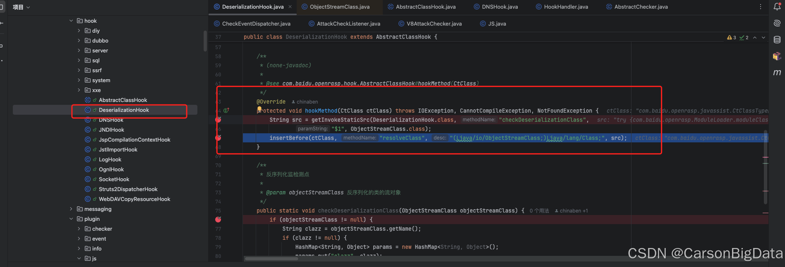Click the 'chinaben' author inlay above hookMethod
Image resolution: width=785 pixels, height=267 pixels.
click(305, 102)
